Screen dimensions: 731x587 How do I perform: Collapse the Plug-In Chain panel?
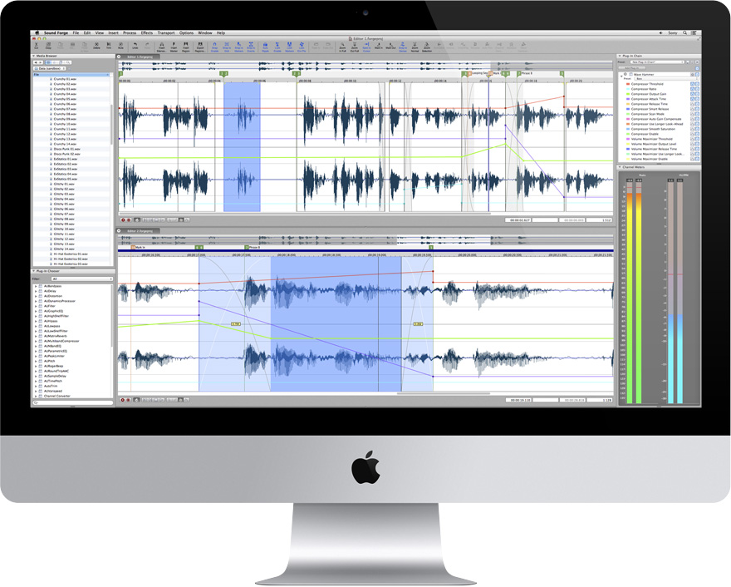click(x=620, y=56)
